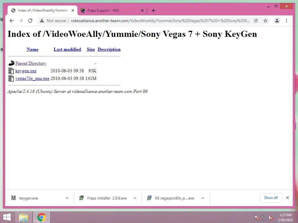
Task: Click the keygen.exe download file icon
Action: [x=13, y=198]
